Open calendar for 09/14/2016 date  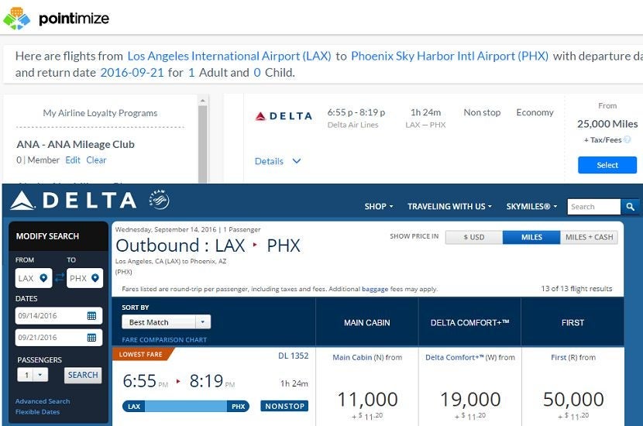point(91,316)
